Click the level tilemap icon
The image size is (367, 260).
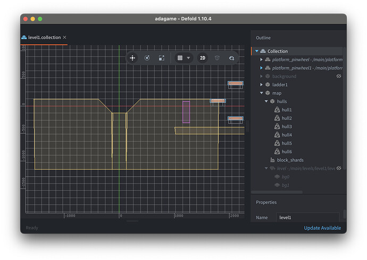(x=272, y=168)
